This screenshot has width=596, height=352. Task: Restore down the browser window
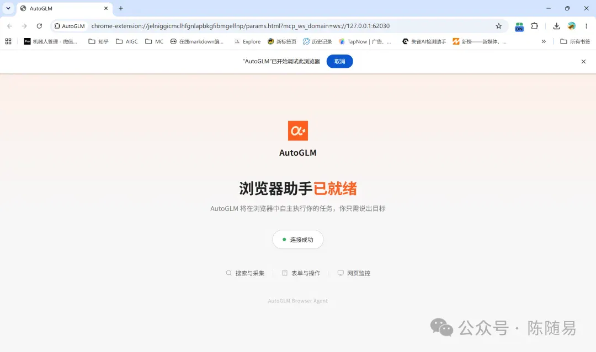[567, 8]
